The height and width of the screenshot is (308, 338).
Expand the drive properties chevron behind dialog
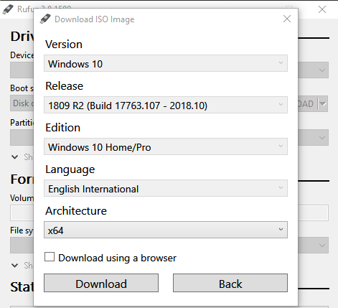(15, 157)
